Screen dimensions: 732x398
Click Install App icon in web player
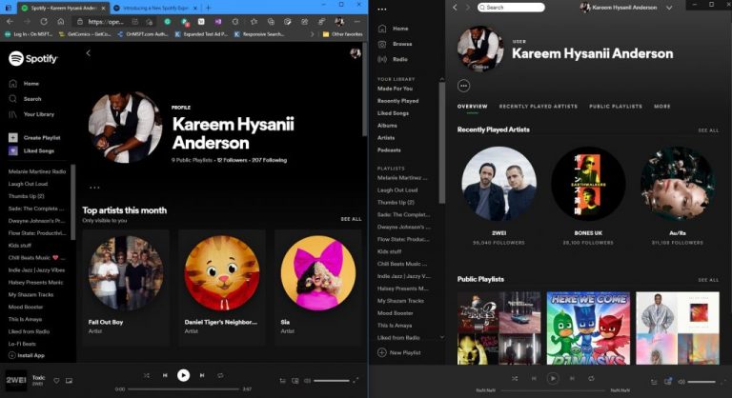12,355
